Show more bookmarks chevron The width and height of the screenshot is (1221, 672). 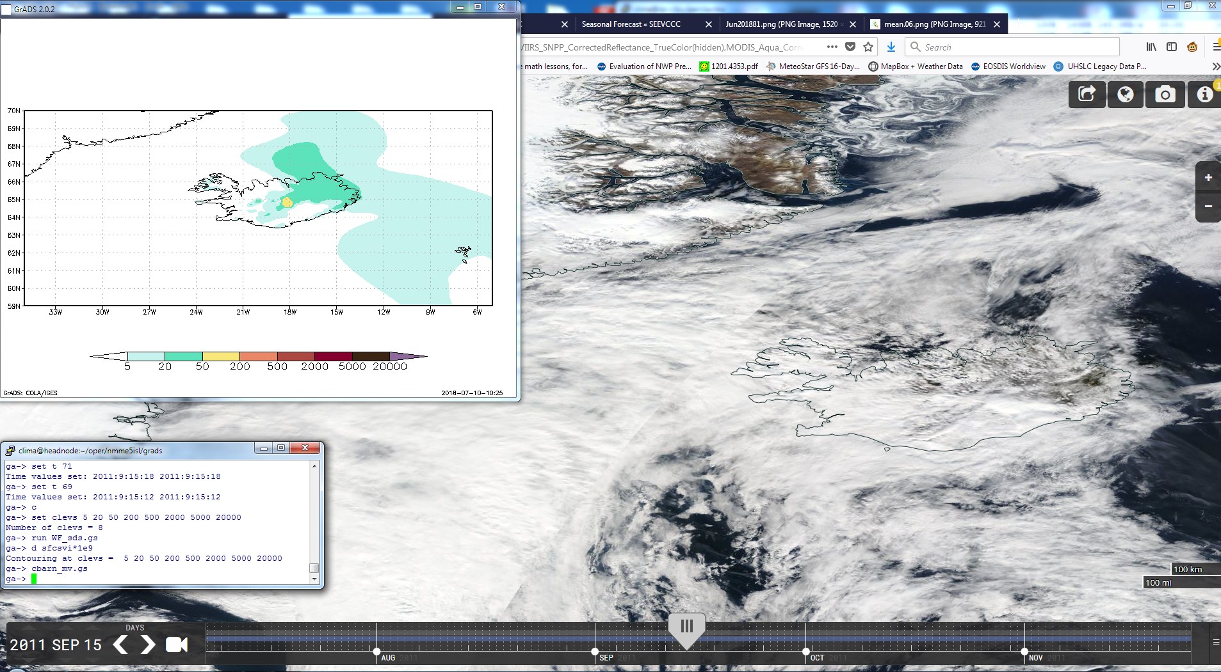(x=1215, y=66)
